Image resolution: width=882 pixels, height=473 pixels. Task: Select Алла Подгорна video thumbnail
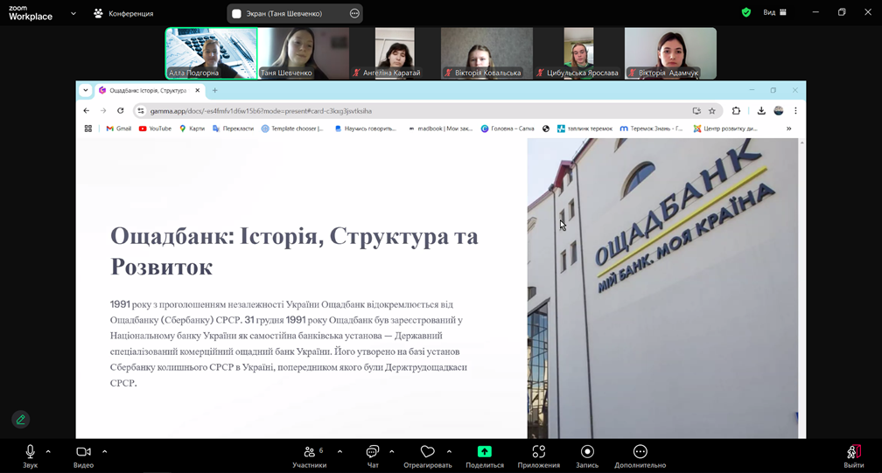tap(211, 53)
